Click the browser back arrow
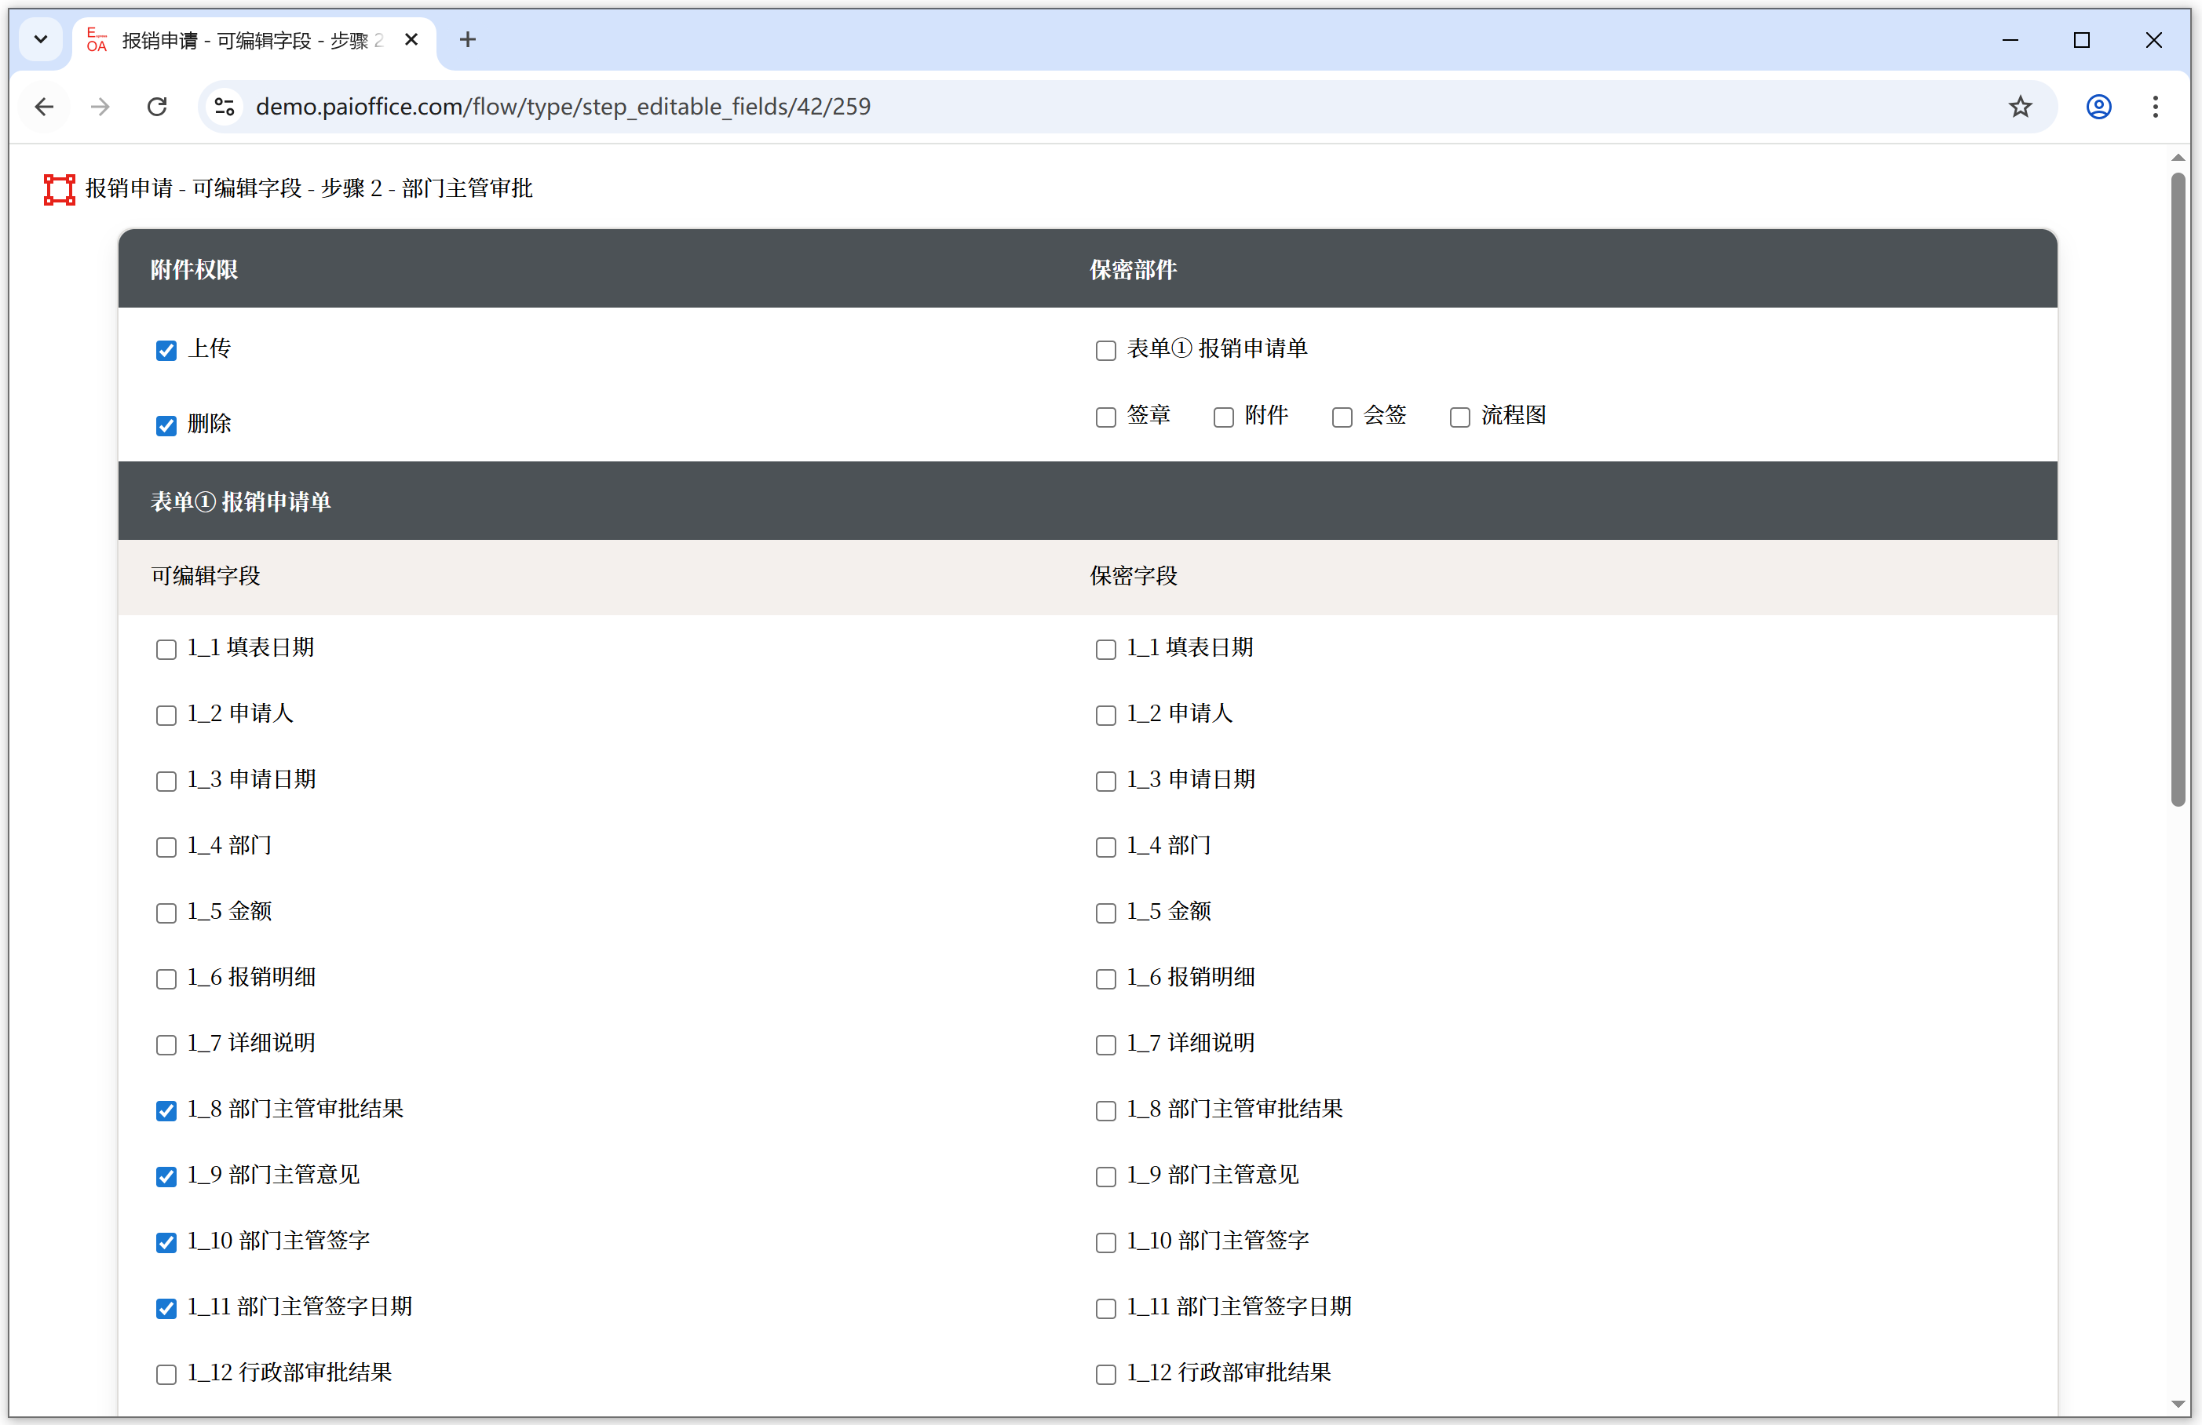The image size is (2202, 1425). tap(43, 107)
